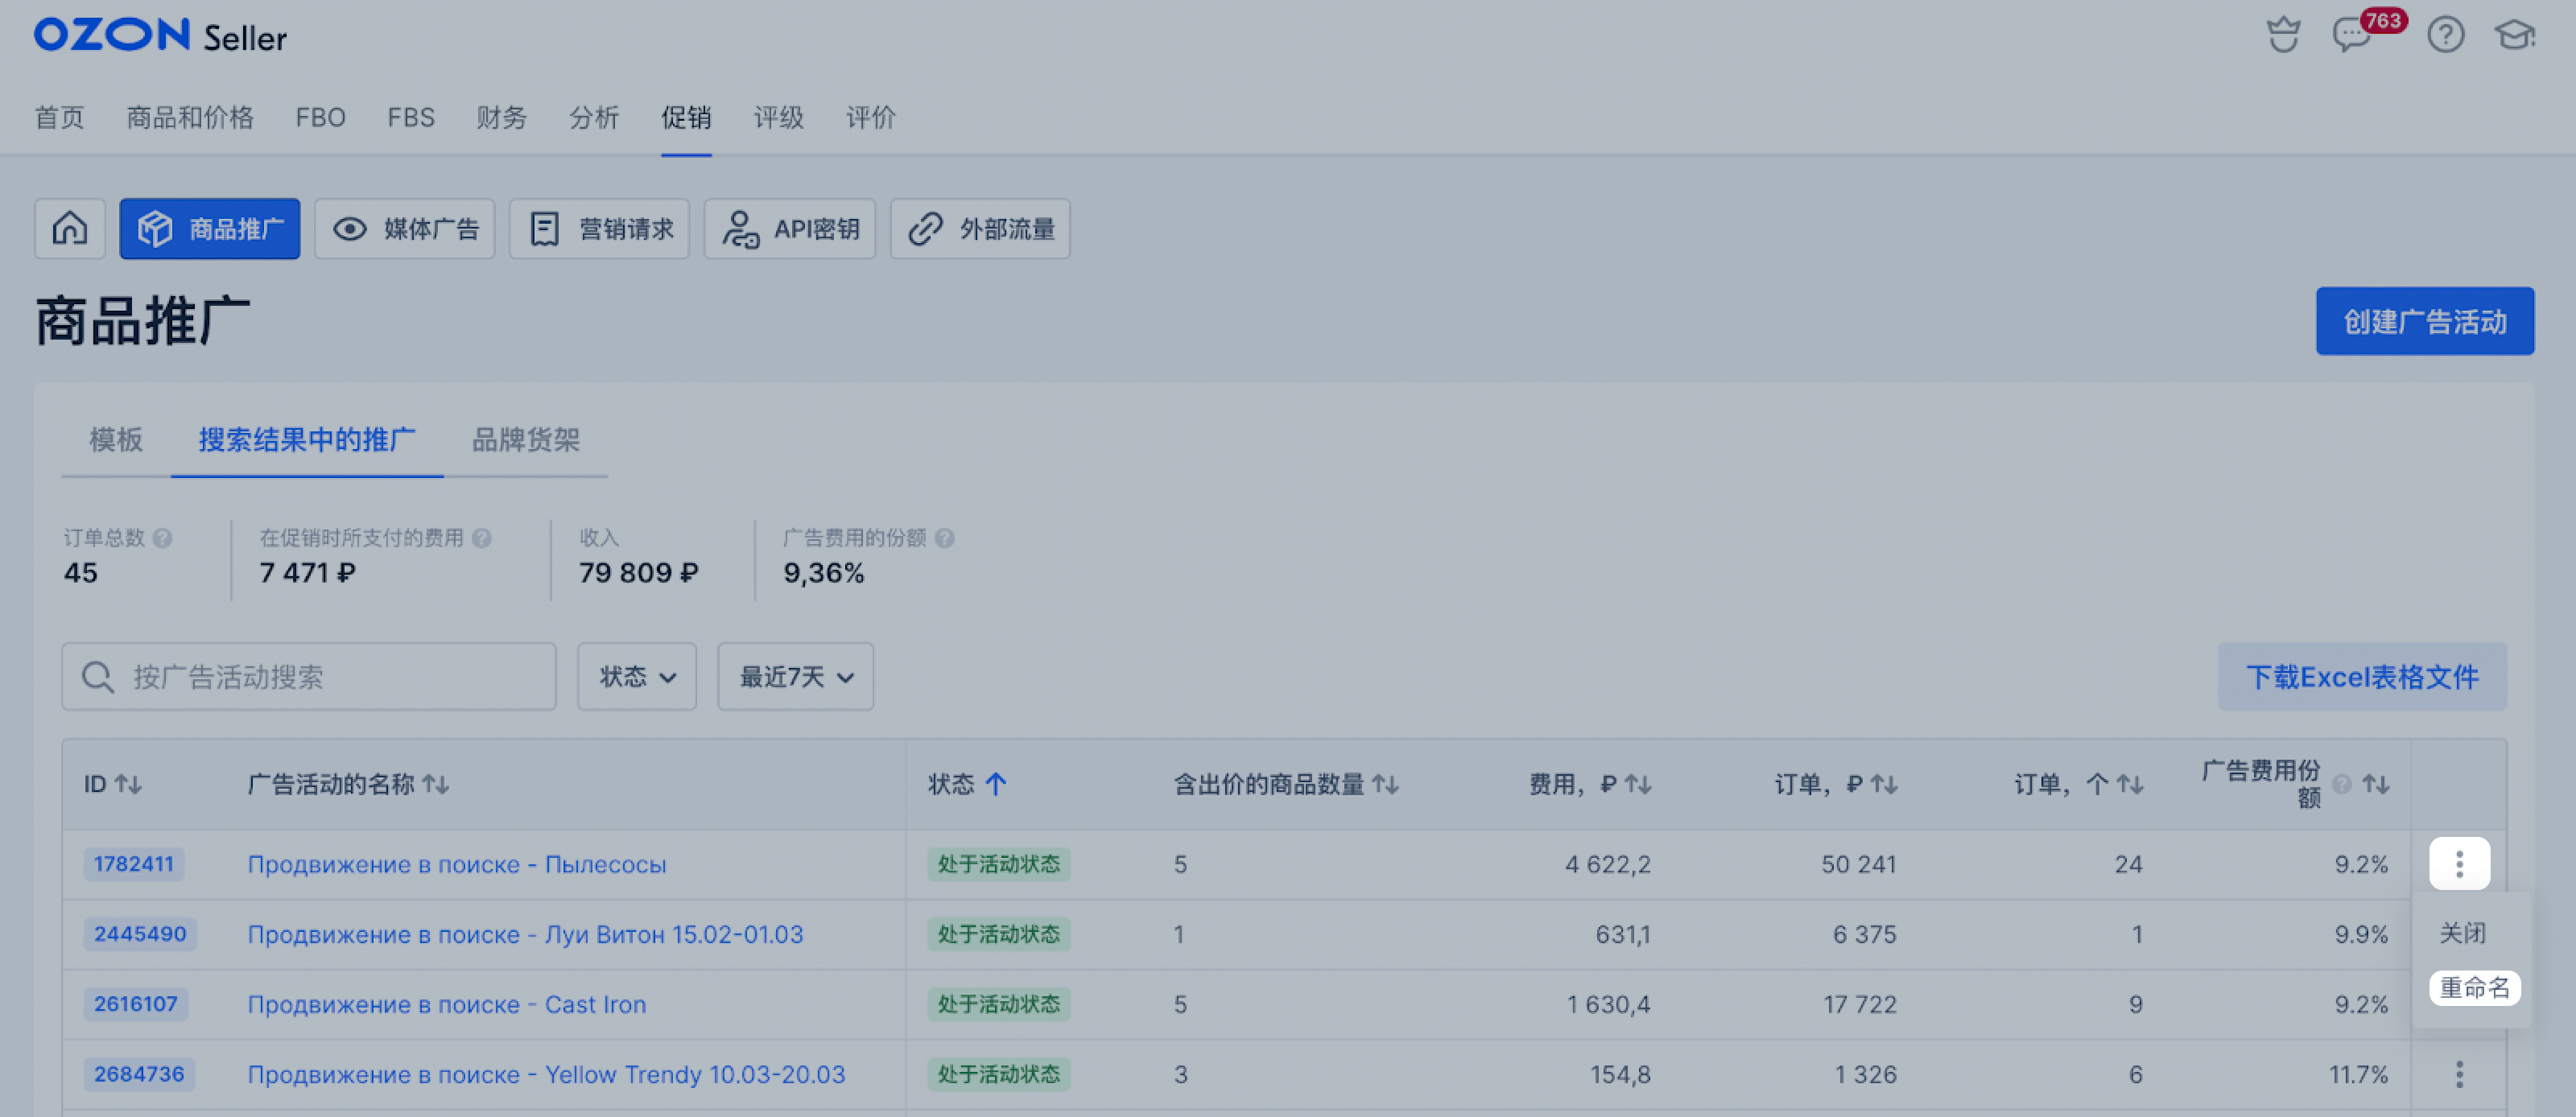Go to promotion home via house icon
The image size is (2576, 1117).
pos(70,229)
